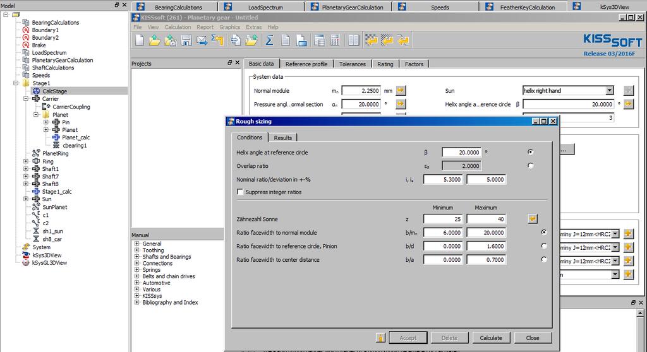Expand the Ring node in Model tree
This screenshot has height=352, width=647.
25,161
